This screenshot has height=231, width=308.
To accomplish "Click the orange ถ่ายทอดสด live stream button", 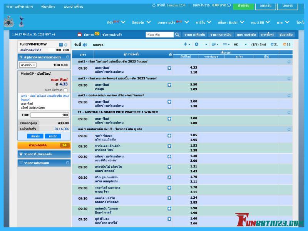I will point(44,146).
